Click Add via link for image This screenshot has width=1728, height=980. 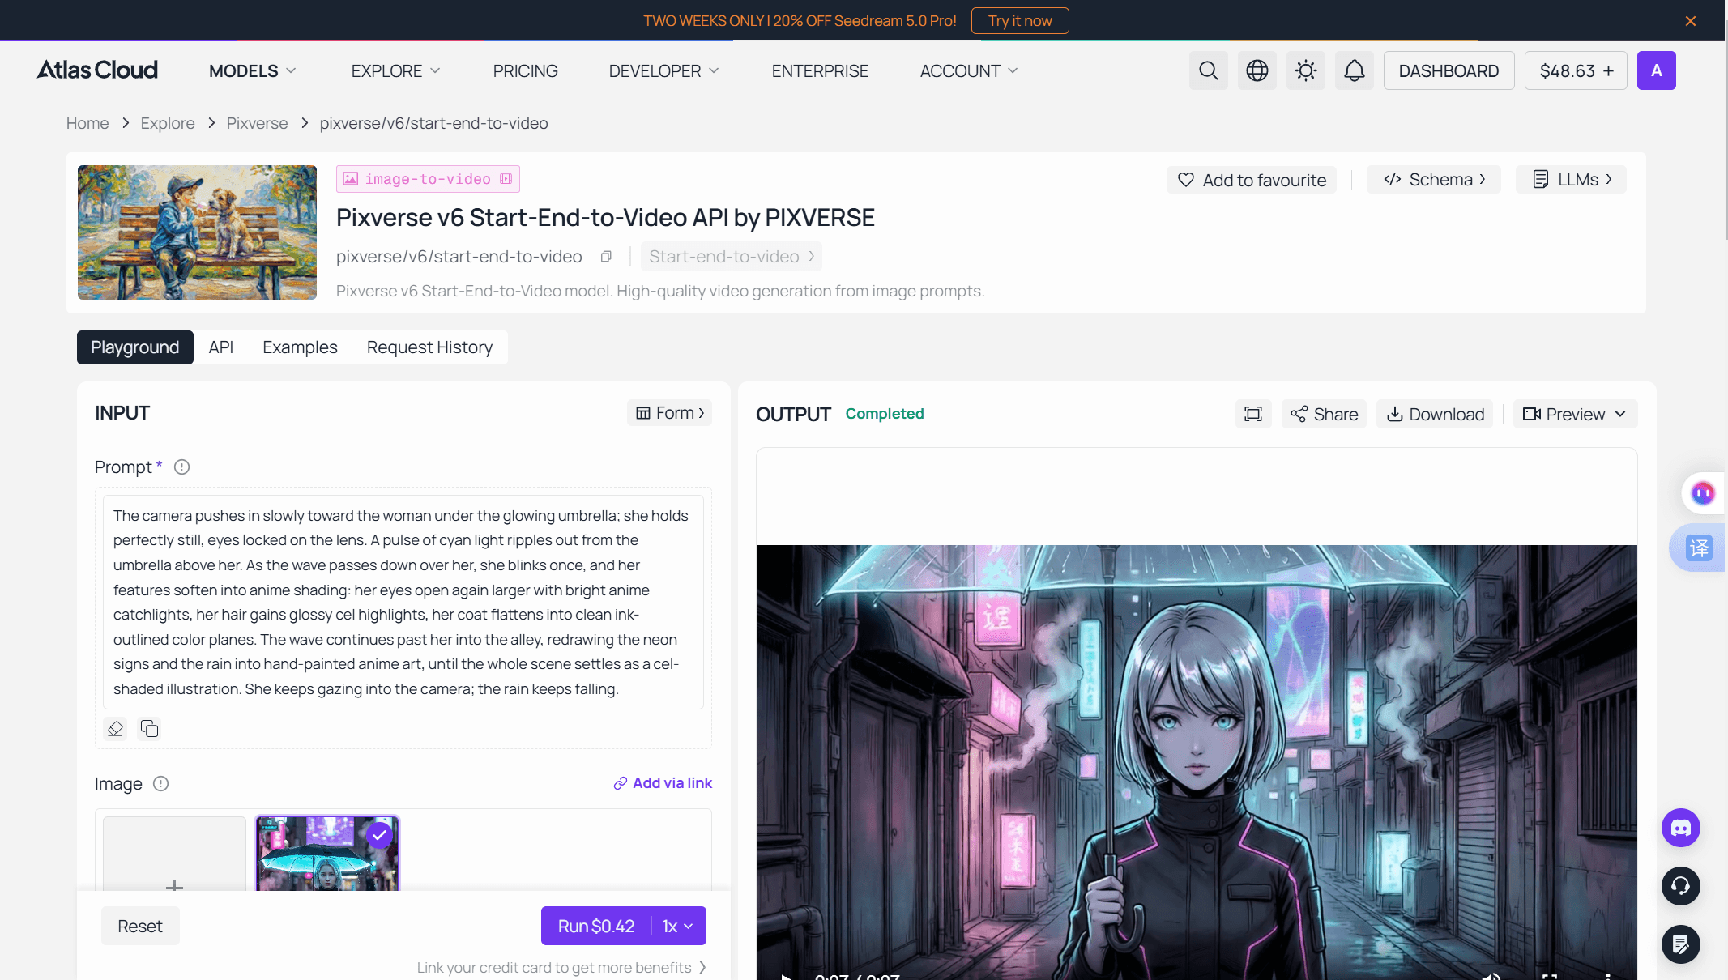[x=663, y=783]
